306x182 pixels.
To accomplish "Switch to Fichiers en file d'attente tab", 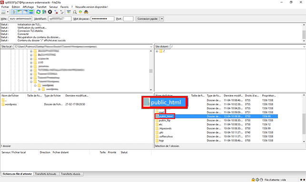I will 17,174.
